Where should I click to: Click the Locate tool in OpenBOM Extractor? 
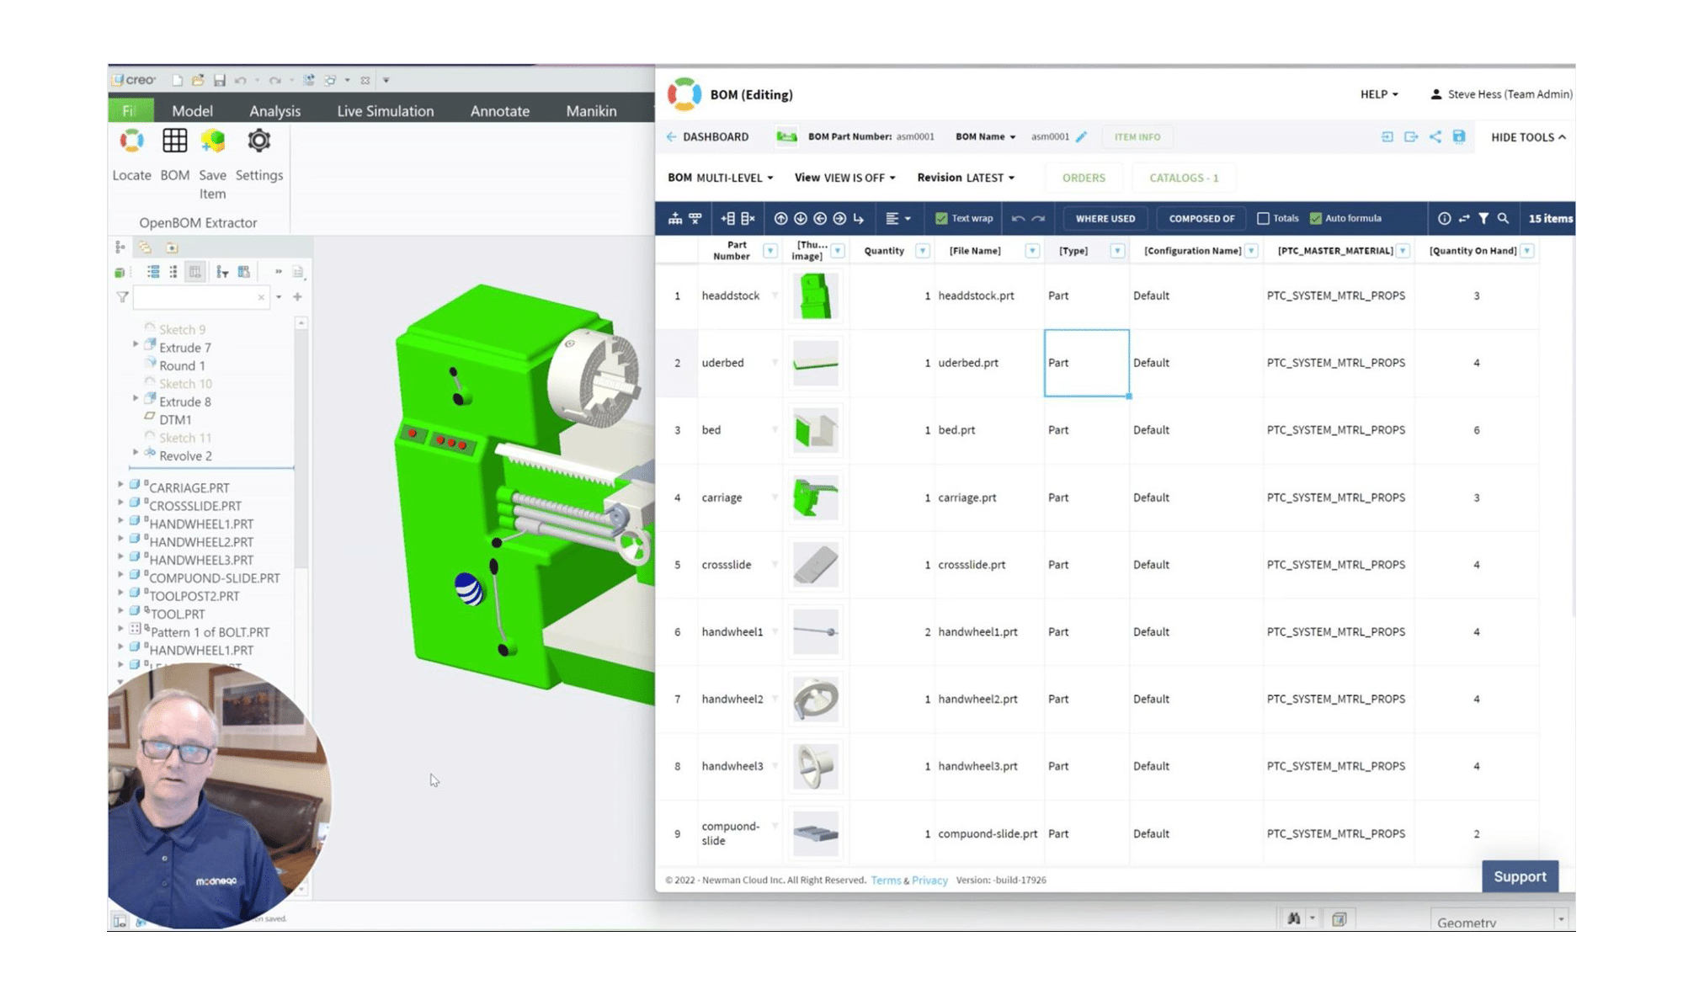(x=130, y=154)
